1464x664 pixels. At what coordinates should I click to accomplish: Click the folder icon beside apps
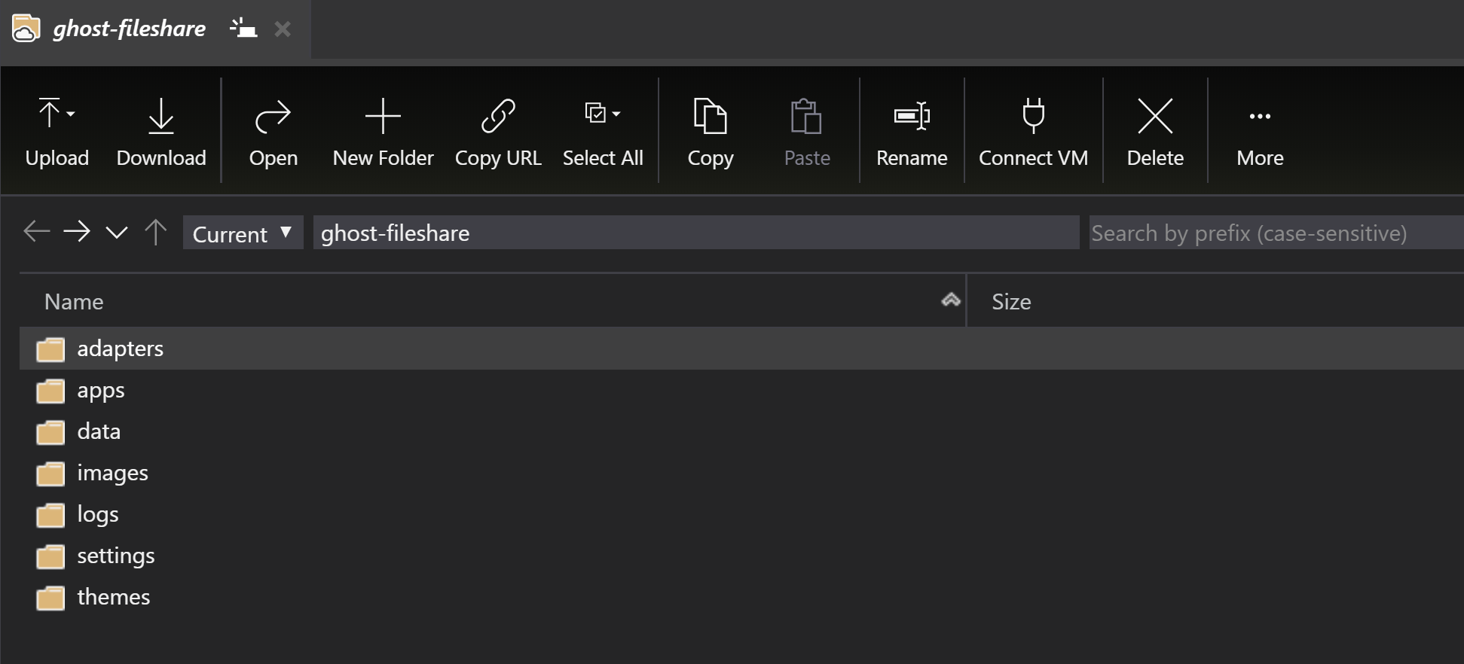pyautogui.click(x=50, y=391)
